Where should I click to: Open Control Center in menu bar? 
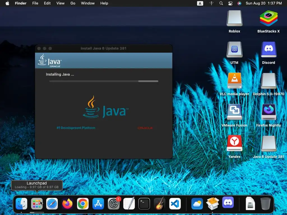[x=230, y=3]
